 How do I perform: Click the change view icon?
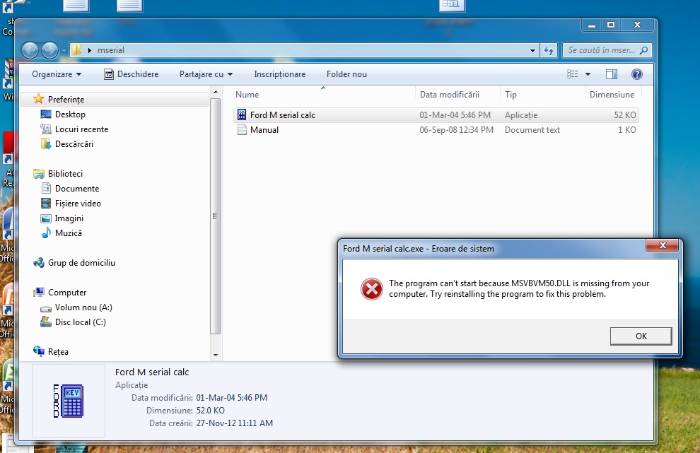click(573, 74)
